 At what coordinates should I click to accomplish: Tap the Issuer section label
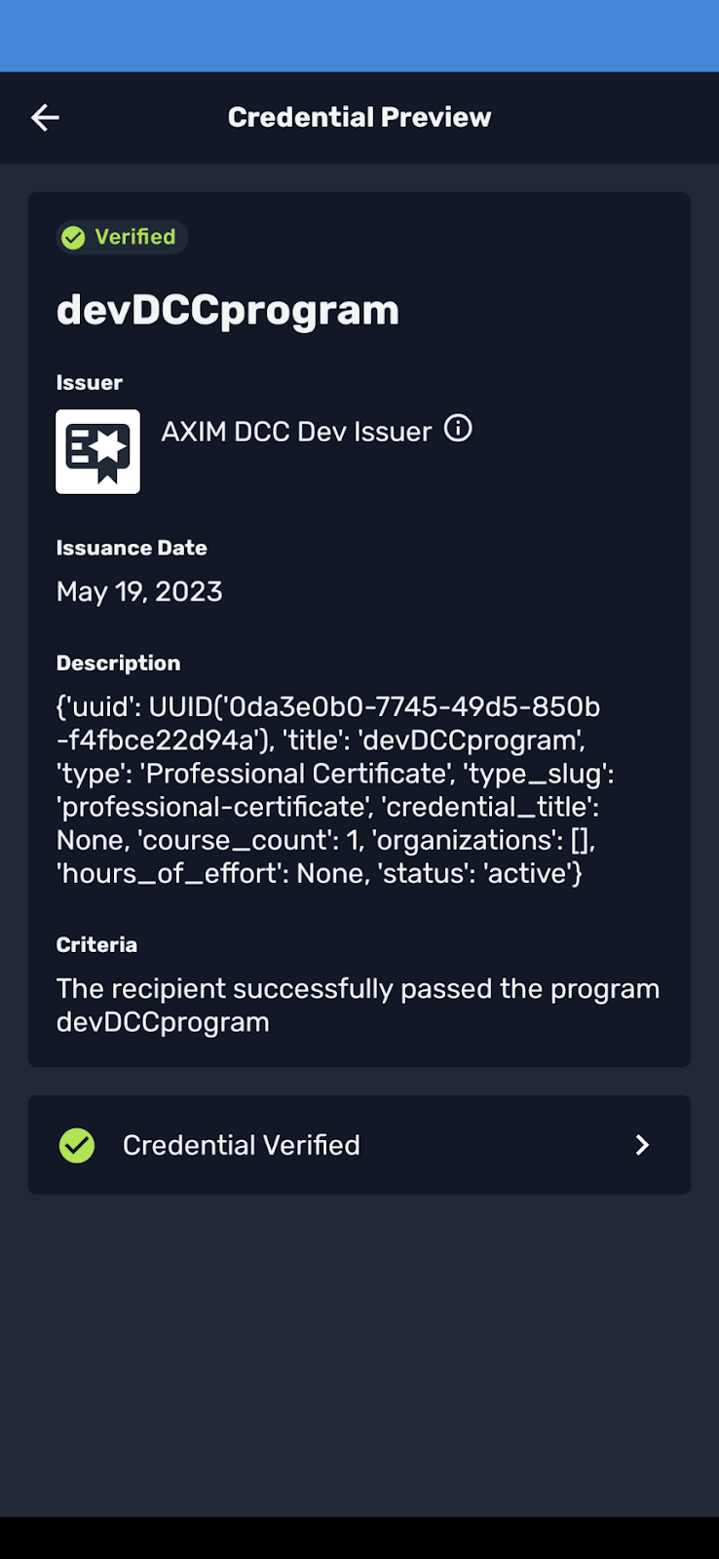coord(90,383)
